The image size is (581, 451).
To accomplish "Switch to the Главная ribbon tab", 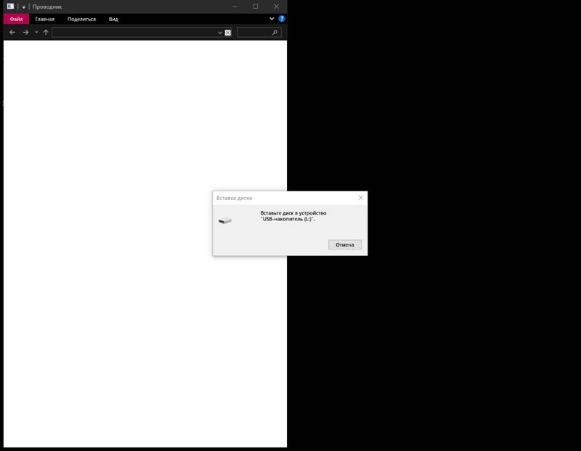I will (x=45, y=19).
